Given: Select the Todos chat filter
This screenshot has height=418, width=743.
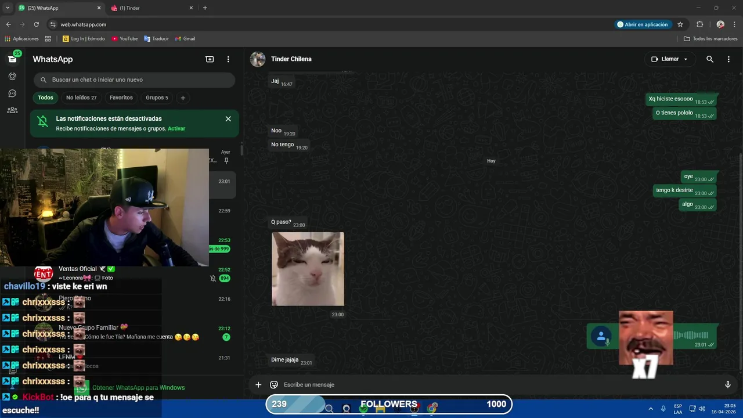Looking at the screenshot, I should coord(45,98).
